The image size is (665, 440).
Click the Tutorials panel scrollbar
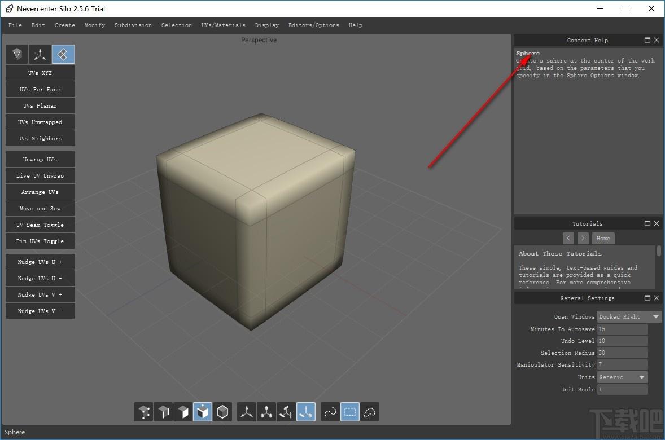tap(659, 250)
